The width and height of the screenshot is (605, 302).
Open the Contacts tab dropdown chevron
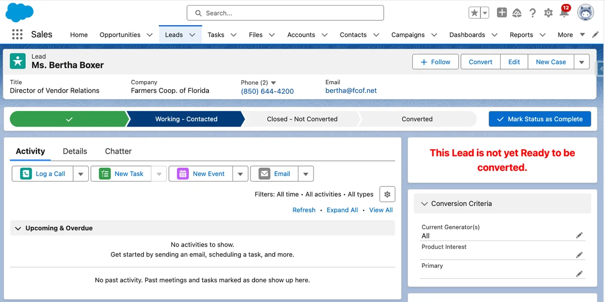(376, 35)
